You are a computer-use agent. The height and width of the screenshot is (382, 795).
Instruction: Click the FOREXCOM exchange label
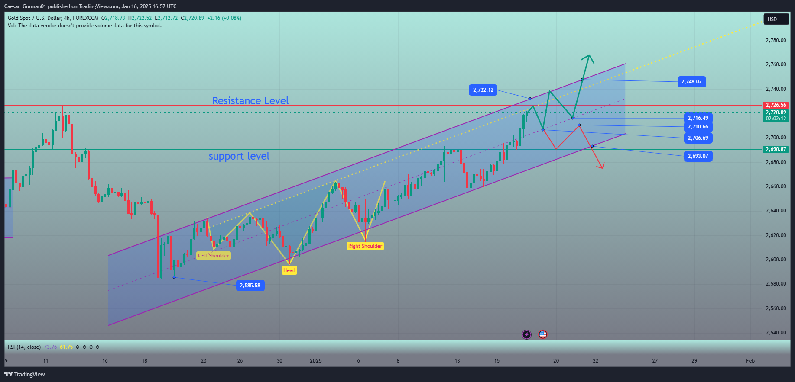tap(86, 18)
